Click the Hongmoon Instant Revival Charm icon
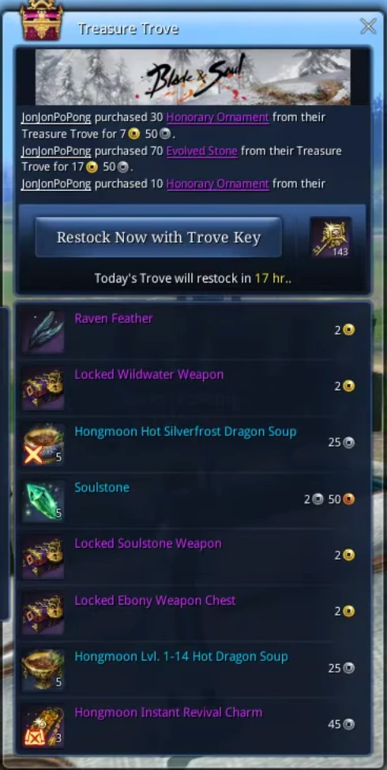 tap(43, 726)
